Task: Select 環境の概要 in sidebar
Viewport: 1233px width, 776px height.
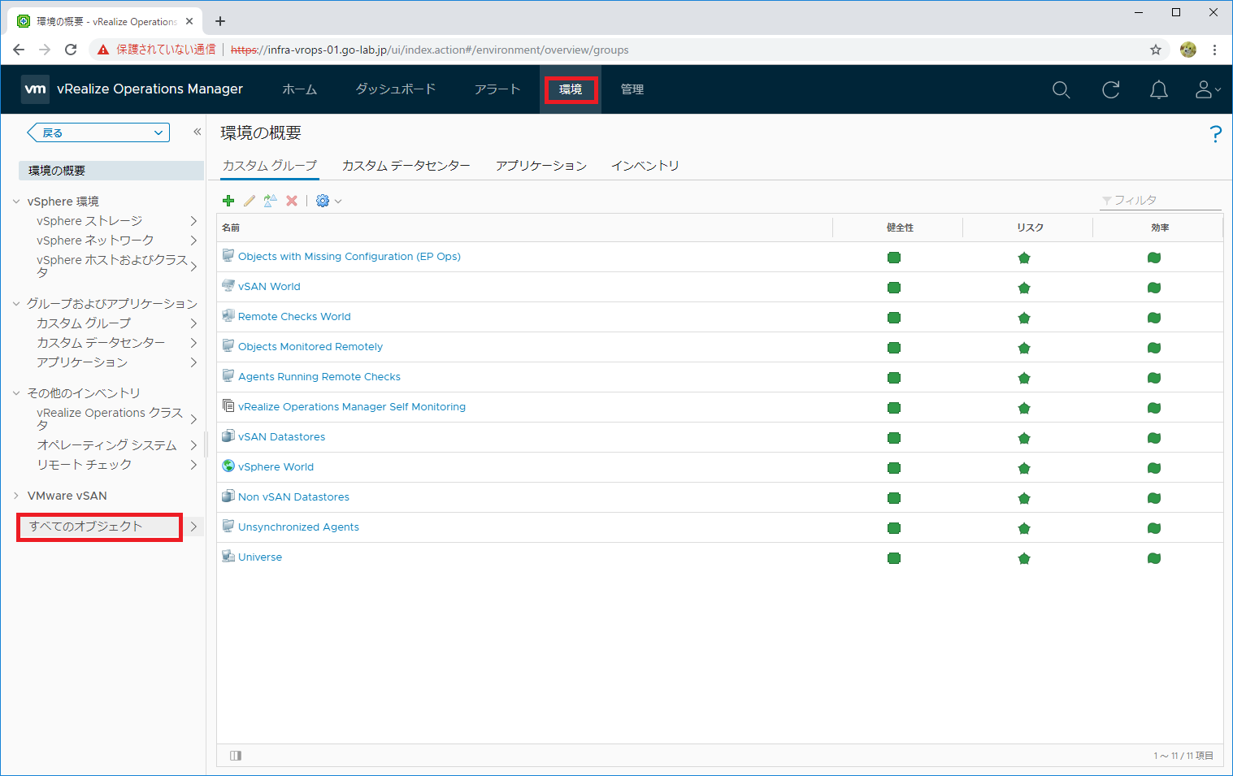Action: coord(111,171)
